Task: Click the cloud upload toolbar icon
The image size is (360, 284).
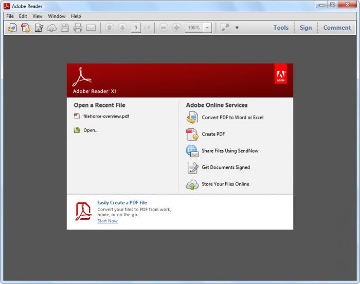Action: click(52, 28)
